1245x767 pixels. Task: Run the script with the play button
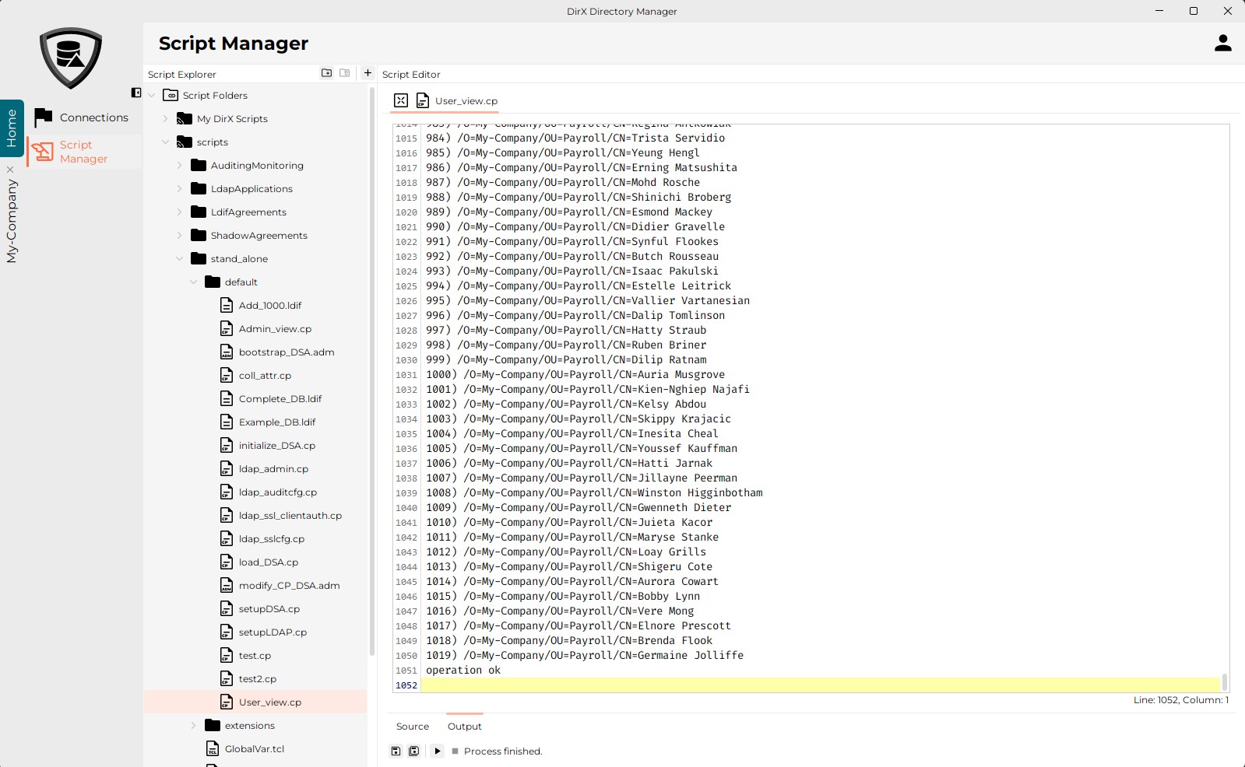437,751
